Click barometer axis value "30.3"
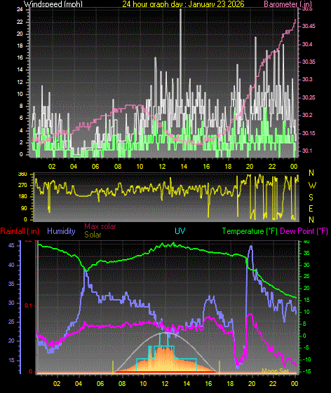331x393 pixels. [307, 79]
